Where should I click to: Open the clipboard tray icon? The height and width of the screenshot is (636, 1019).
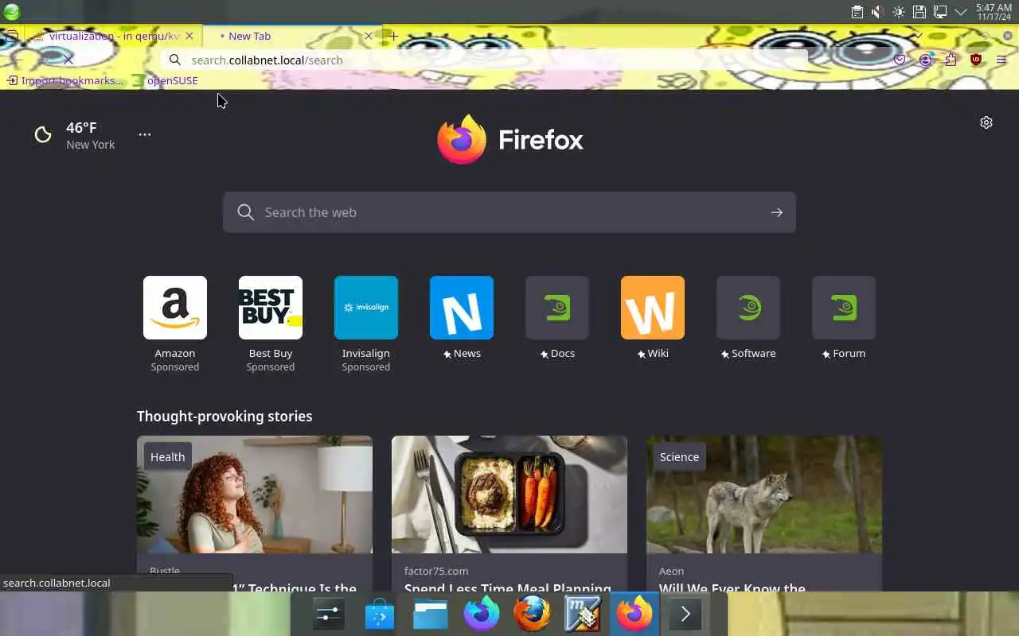pos(857,12)
